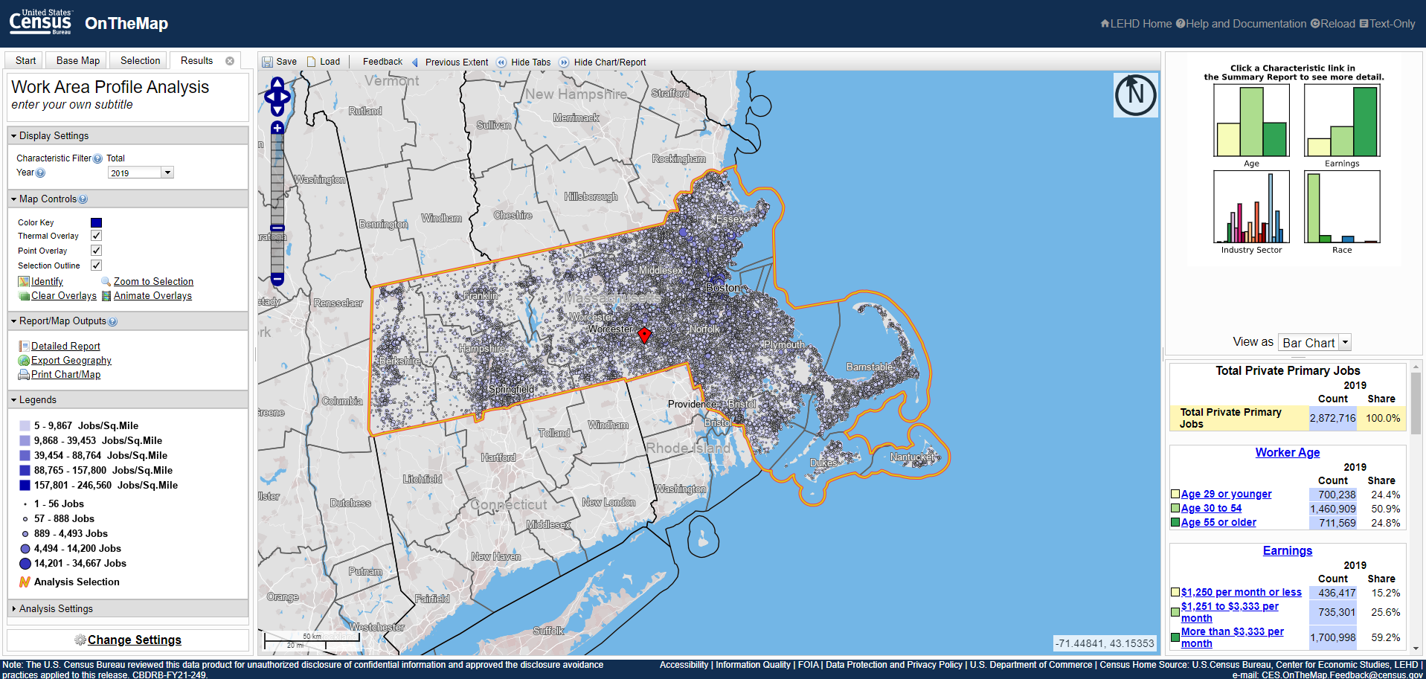
Task: Click the Map Controls help icon
Action: (83, 199)
